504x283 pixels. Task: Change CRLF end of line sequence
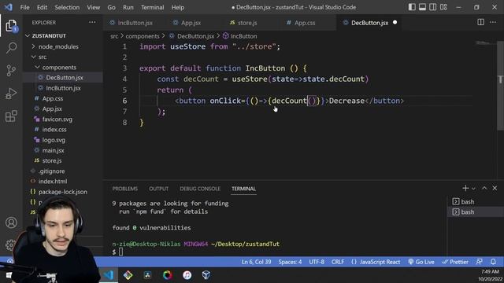point(338,262)
